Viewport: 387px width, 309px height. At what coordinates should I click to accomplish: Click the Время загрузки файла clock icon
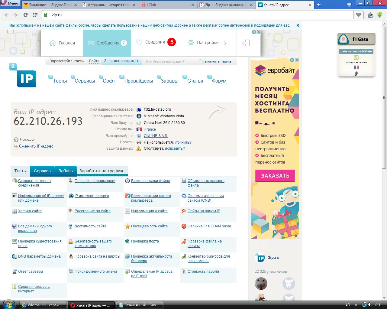click(127, 181)
